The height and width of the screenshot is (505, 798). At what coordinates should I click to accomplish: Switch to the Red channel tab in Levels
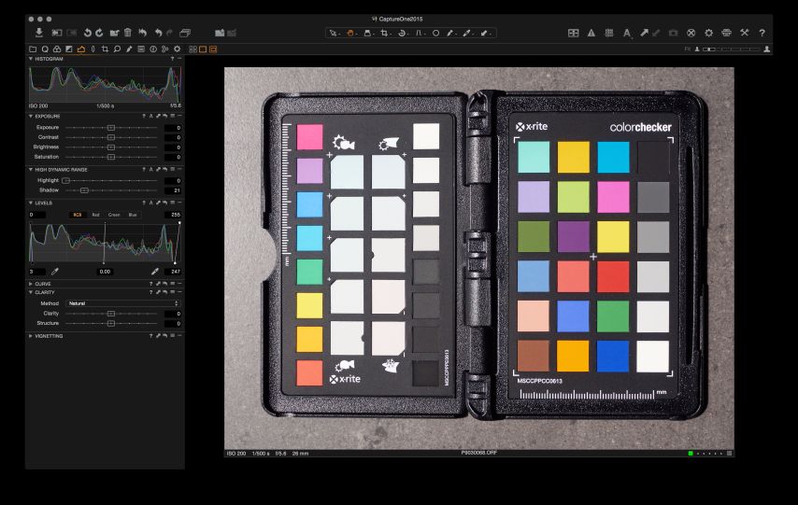pyautogui.click(x=95, y=215)
